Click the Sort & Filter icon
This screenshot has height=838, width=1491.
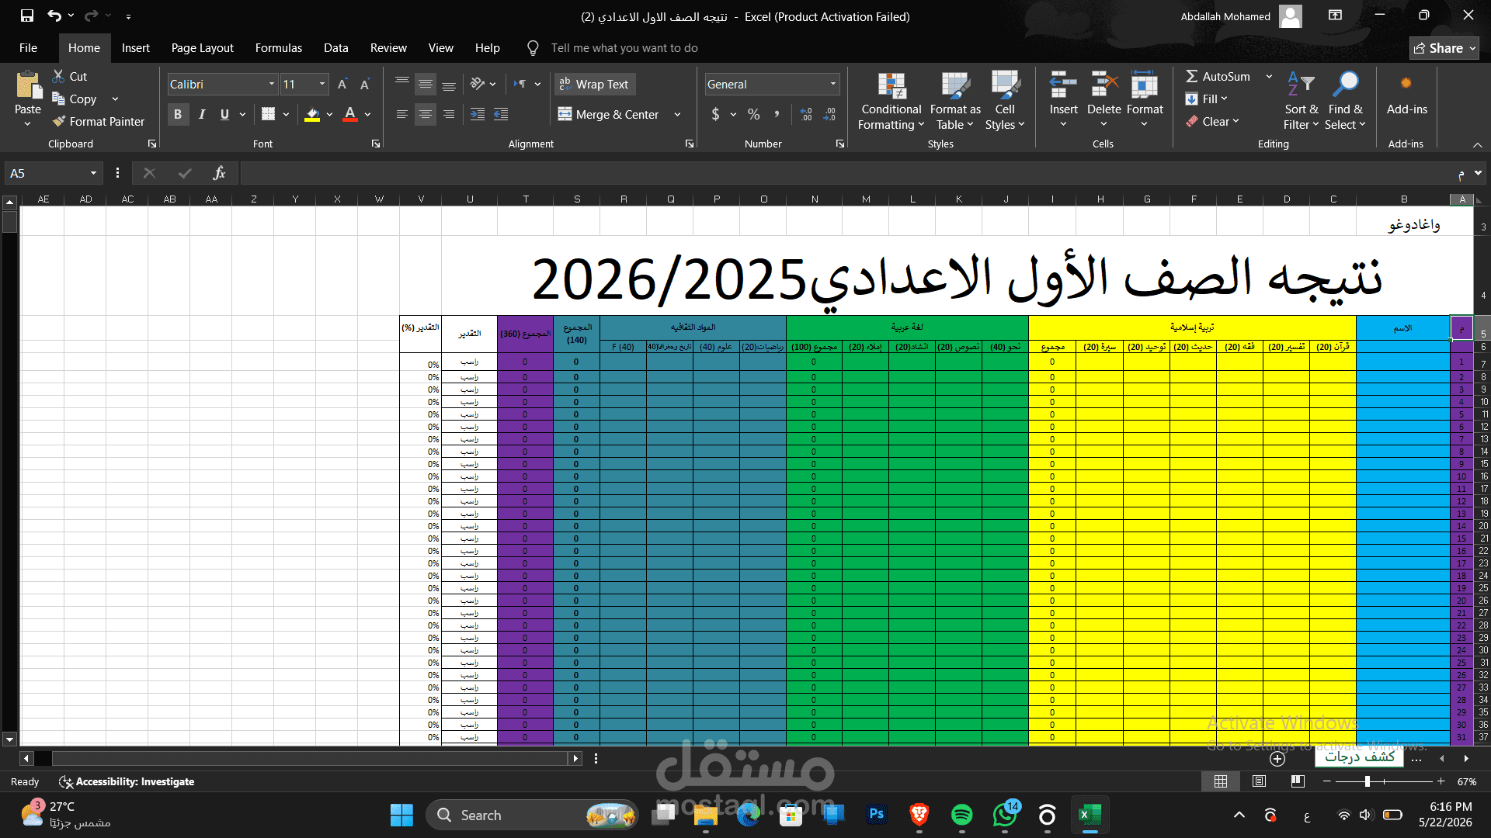pos(1301,84)
